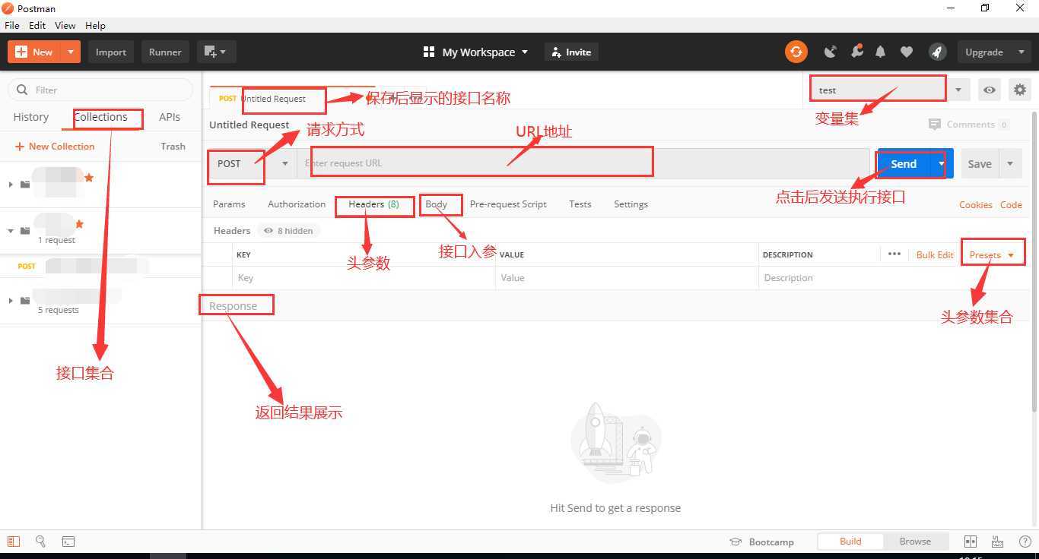Save the request

[x=980, y=163]
